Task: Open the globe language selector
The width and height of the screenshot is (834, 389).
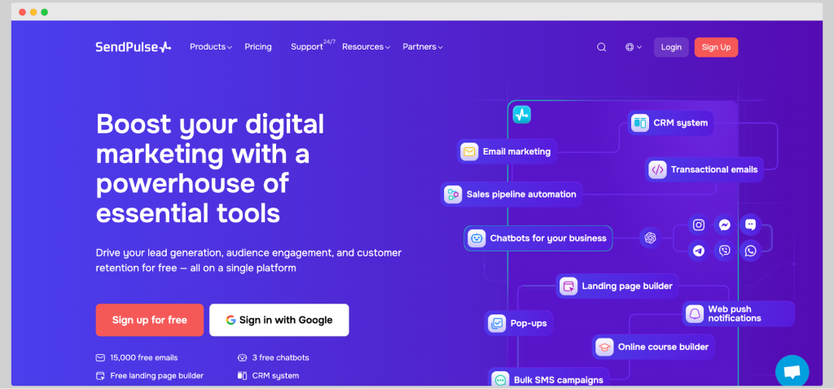Action: tap(634, 47)
